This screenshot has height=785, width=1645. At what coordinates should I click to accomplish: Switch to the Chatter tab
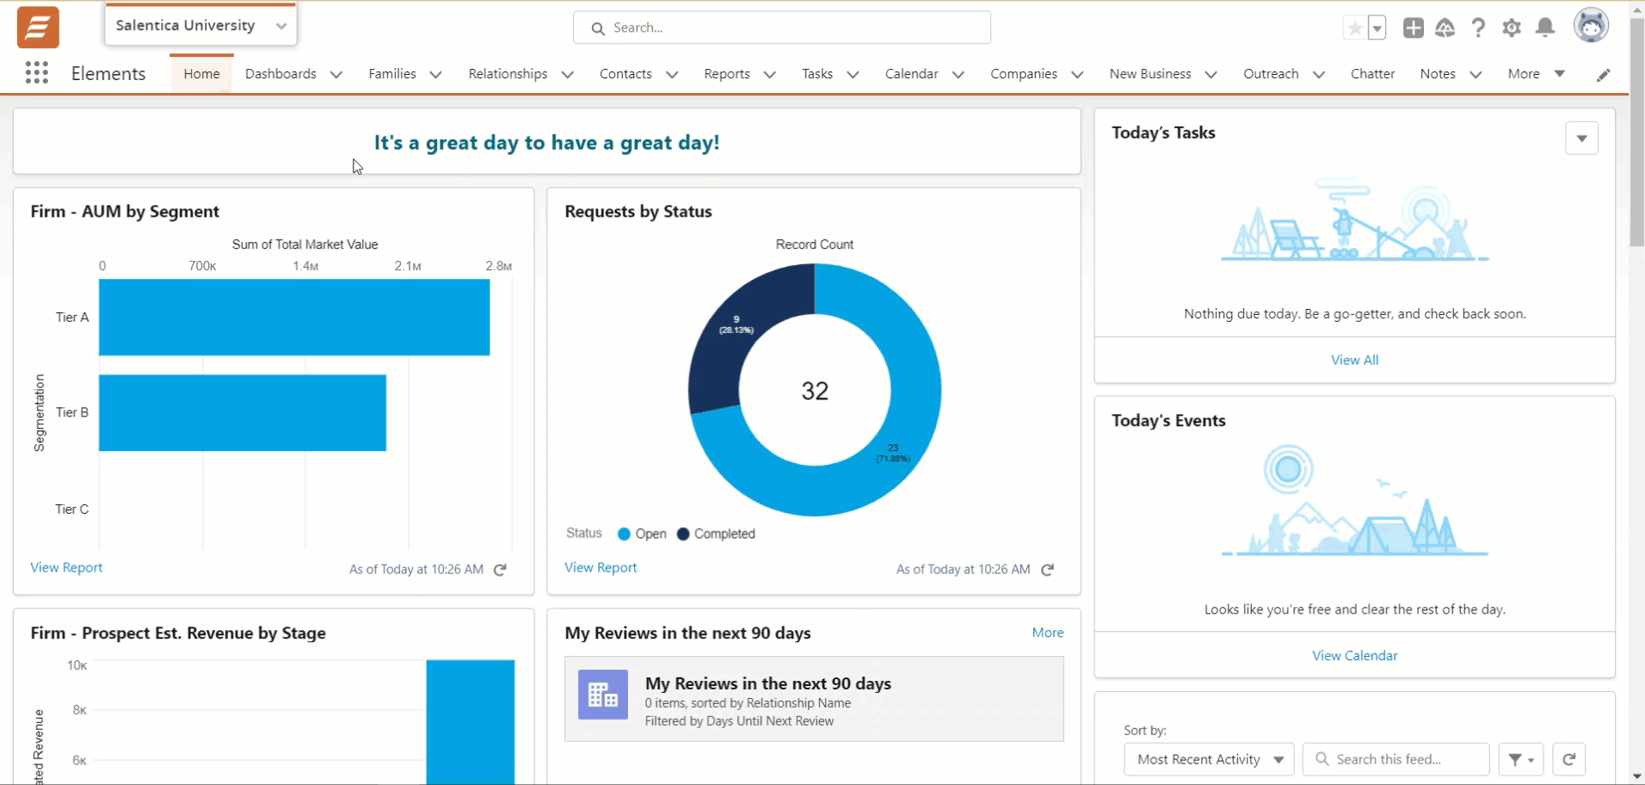tap(1372, 74)
